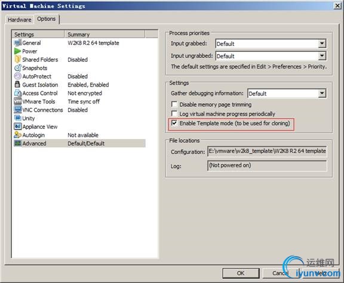This screenshot has height=283, width=344.
Task: Uncheck Enable Template mode checkbox
Action: (174, 123)
